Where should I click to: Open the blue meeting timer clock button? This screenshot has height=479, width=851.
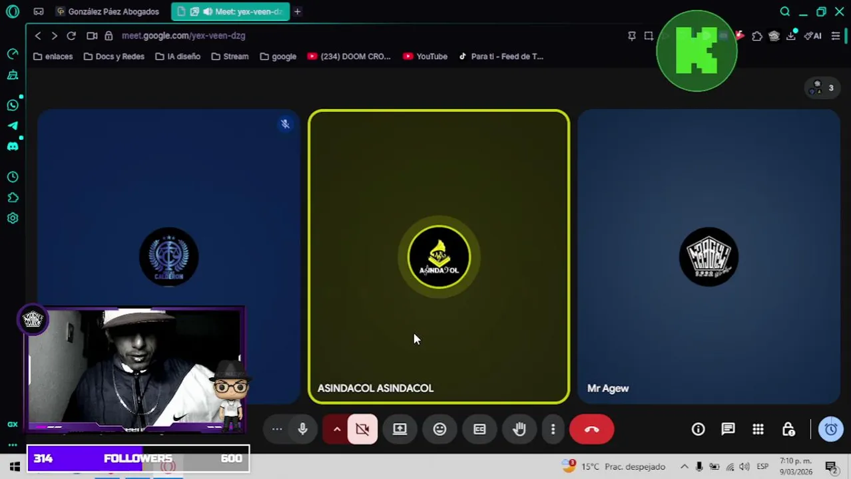click(831, 429)
